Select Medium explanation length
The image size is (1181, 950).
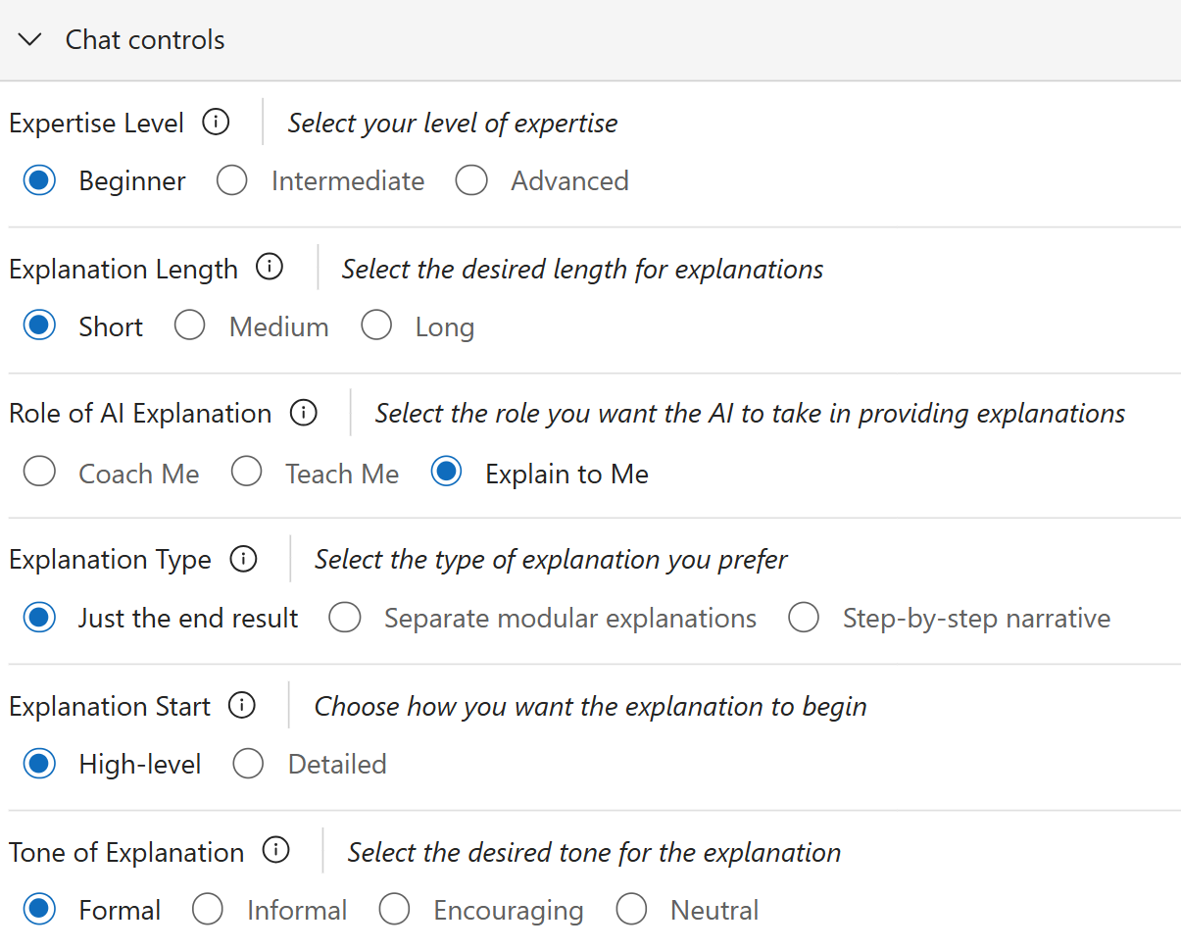pos(190,326)
